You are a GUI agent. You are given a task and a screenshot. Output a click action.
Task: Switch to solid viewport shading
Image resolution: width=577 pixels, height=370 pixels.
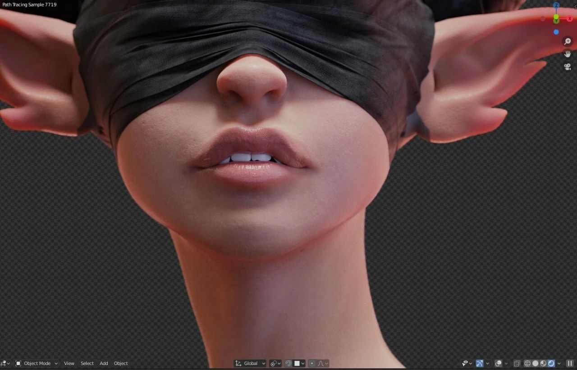[x=535, y=363]
